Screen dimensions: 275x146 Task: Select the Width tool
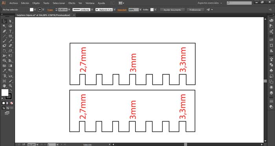[x=4, y=56]
